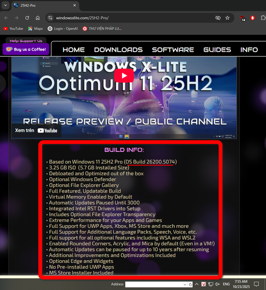This screenshot has height=290, width=266.
Task: Open the clock showing 7:55 AM
Action: (241, 284)
